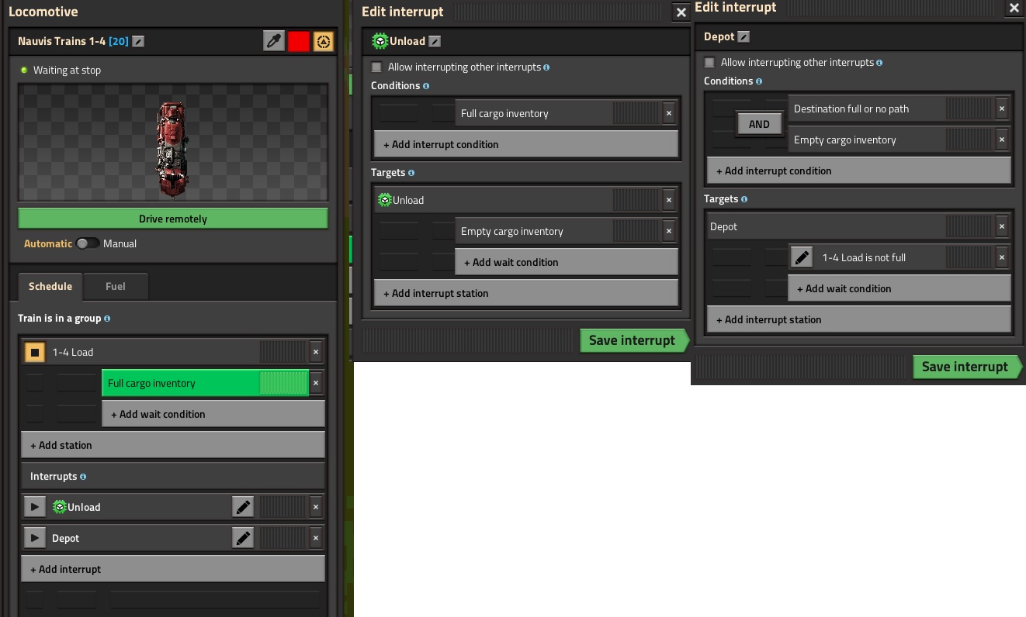
Task: Save the Unload interrupt
Action: coord(634,340)
